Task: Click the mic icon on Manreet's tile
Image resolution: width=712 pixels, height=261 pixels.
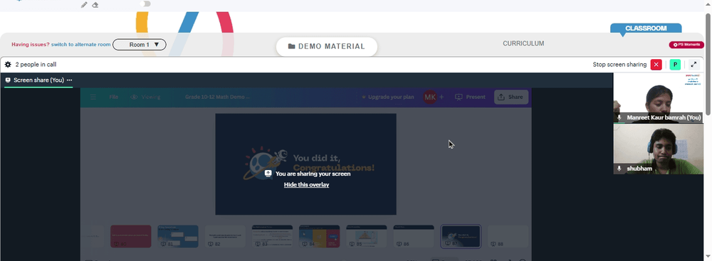Action: click(619, 117)
